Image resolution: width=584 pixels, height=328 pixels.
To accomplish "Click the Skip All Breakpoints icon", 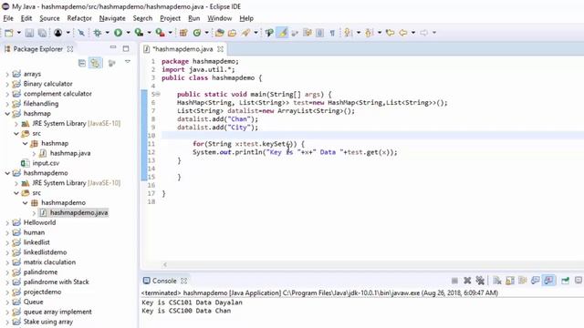I will [x=81, y=33].
